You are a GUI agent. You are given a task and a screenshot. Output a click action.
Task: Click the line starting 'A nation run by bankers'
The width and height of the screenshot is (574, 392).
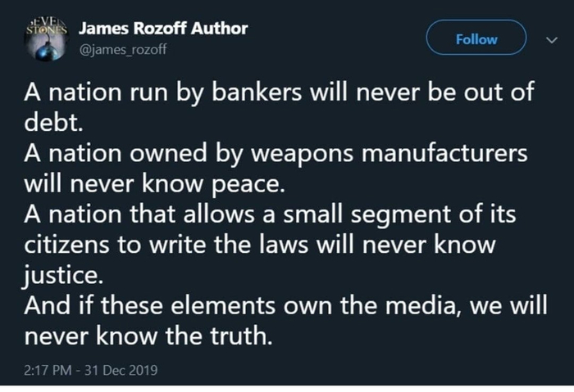[279, 94]
